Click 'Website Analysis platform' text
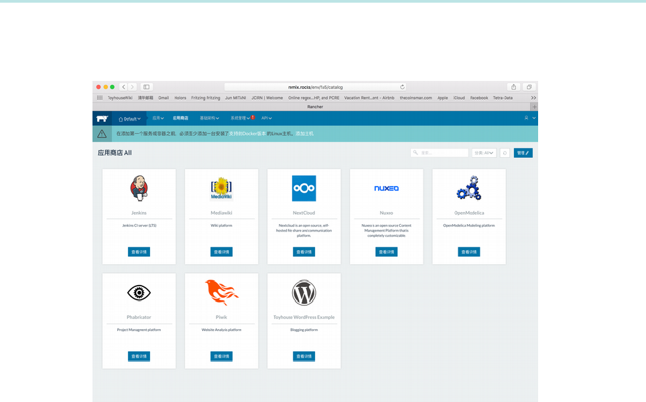646x402 pixels. [x=221, y=330]
